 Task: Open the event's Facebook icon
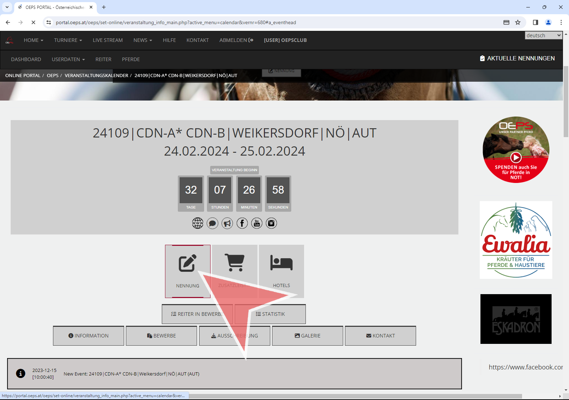coord(242,223)
